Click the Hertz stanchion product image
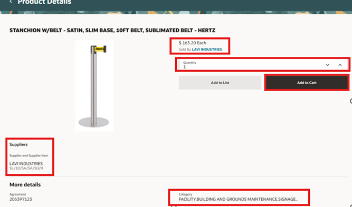352x207 pixels. [x=94, y=85]
